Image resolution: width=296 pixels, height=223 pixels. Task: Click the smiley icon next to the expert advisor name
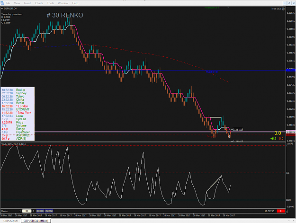click(x=283, y=9)
